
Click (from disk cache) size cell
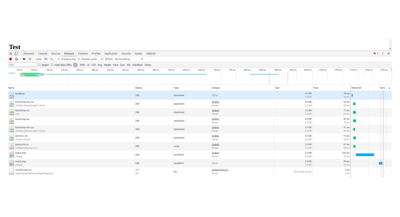[303, 172]
